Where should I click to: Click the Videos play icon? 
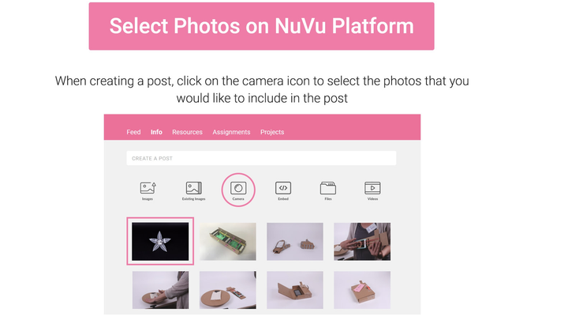click(x=372, y=188)
